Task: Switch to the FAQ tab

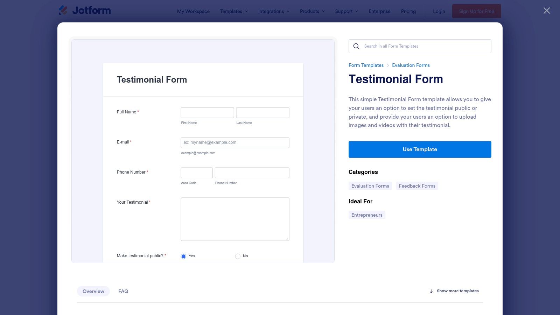Action: 123,291
